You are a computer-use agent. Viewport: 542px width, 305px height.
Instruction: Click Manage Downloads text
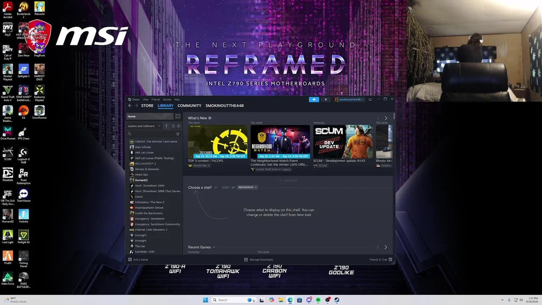coord(261,260)
